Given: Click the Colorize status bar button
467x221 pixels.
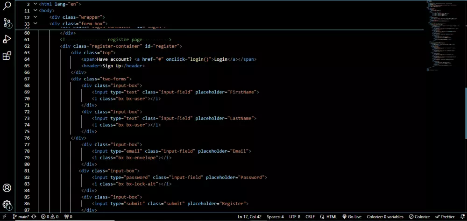Looking at the screenshot, I should (x=419, y=216).
